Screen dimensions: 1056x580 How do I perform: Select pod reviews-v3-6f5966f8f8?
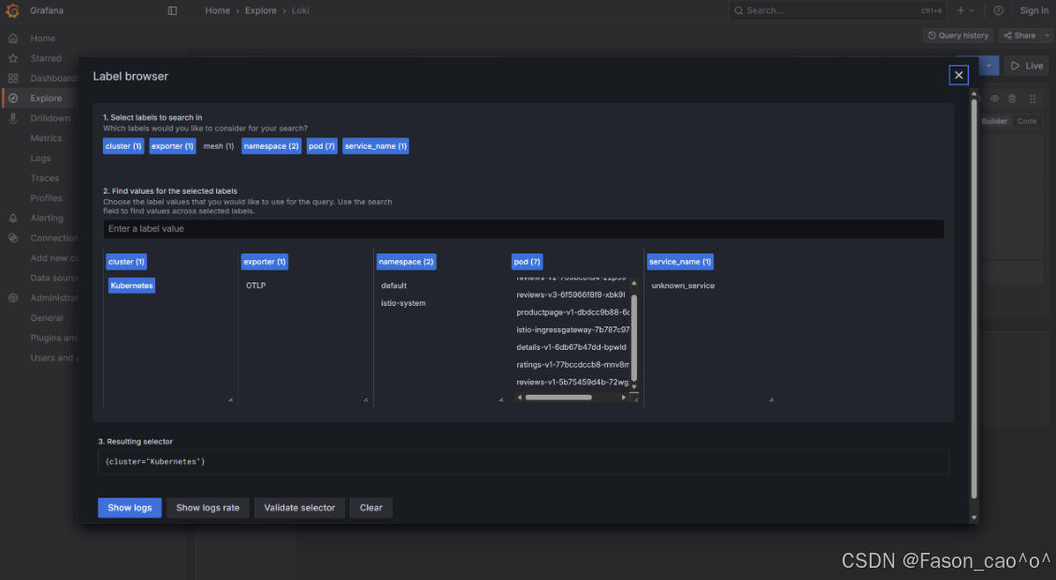pos(571,295)
